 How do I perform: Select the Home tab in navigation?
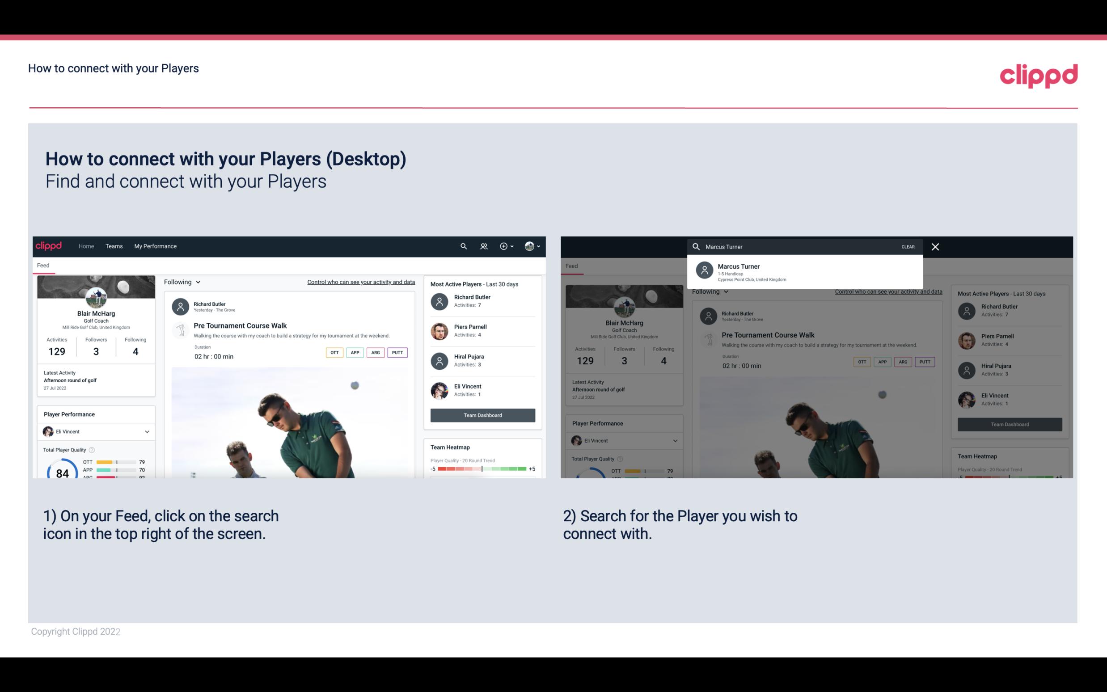86,246
